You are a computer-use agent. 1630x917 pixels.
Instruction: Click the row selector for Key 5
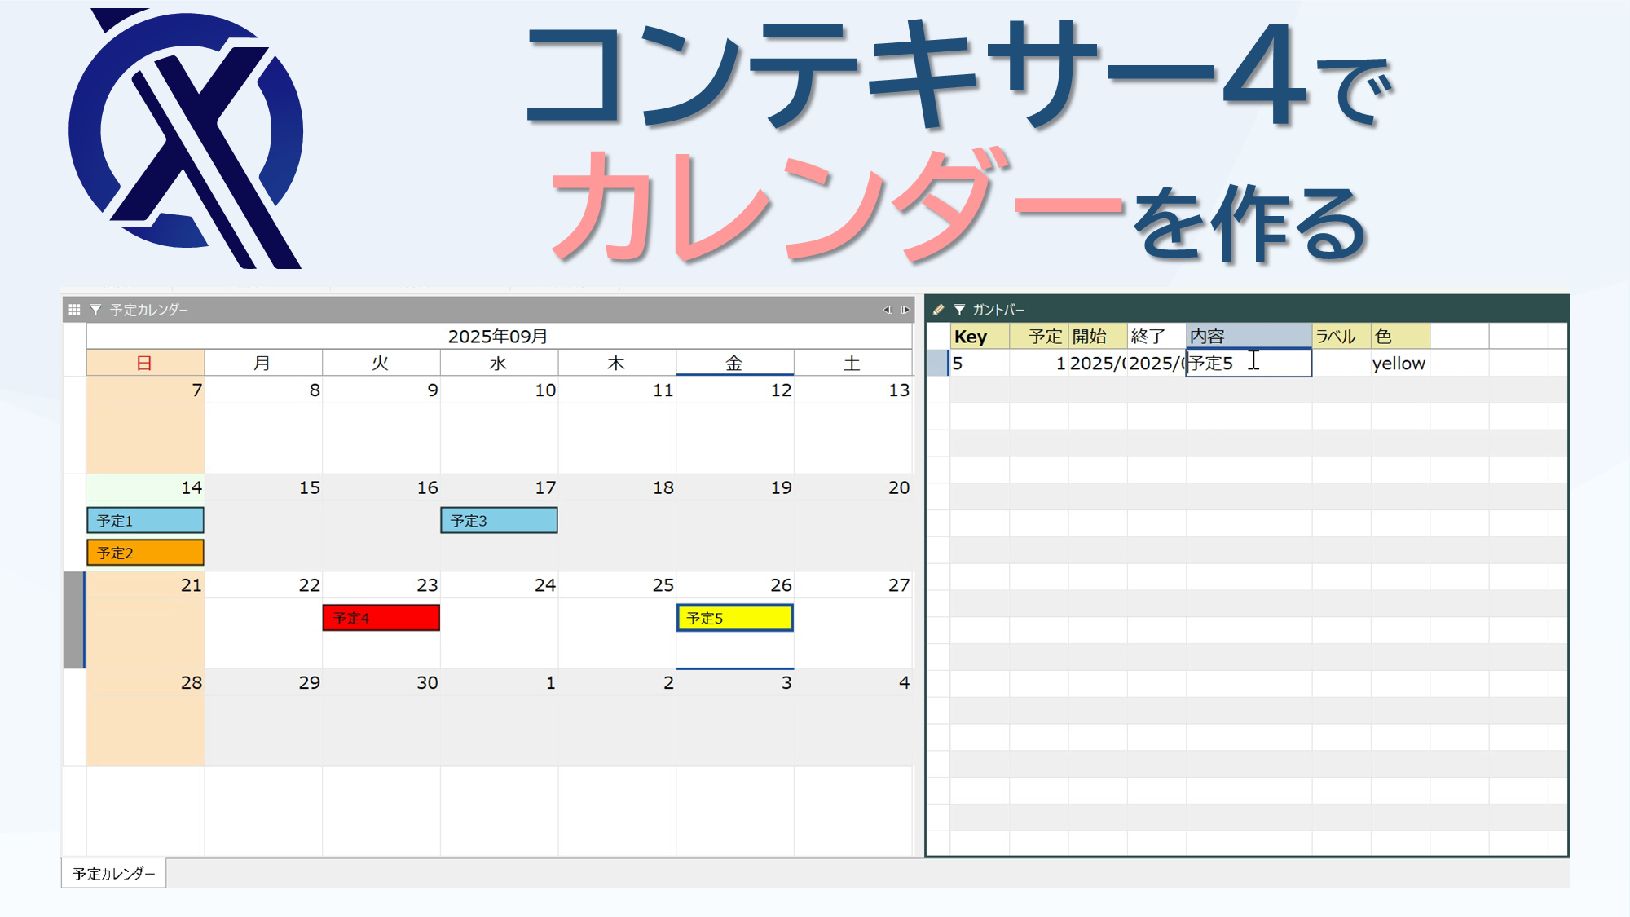point(938,364)
